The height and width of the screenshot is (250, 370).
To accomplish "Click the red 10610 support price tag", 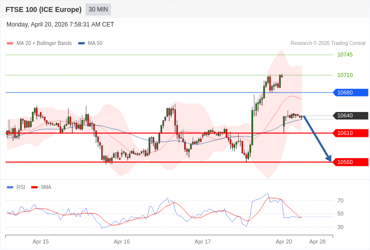I will [350, 133].
